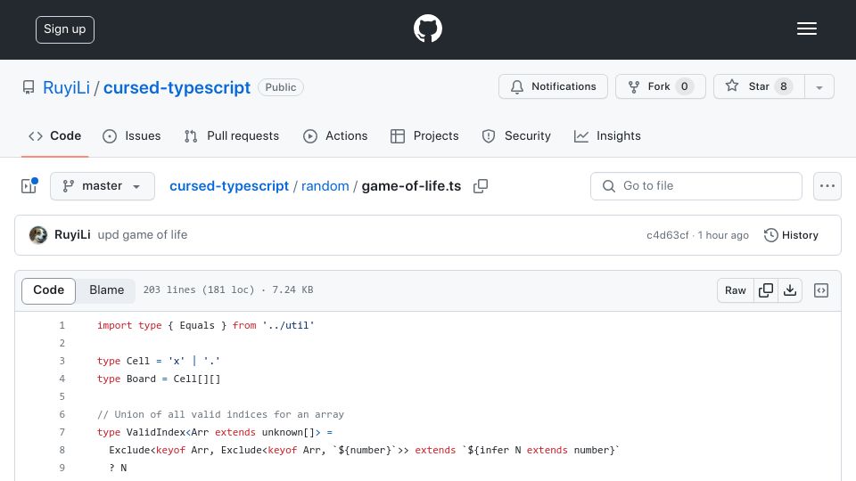Click the star count badge 8

click(784, 86)
